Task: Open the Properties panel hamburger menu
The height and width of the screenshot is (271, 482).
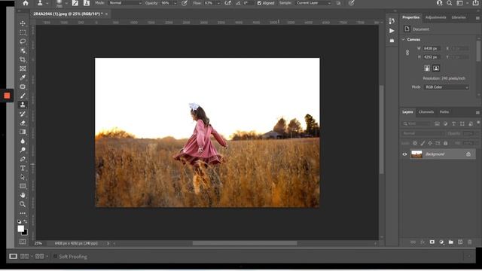Action: pos(477,18)
